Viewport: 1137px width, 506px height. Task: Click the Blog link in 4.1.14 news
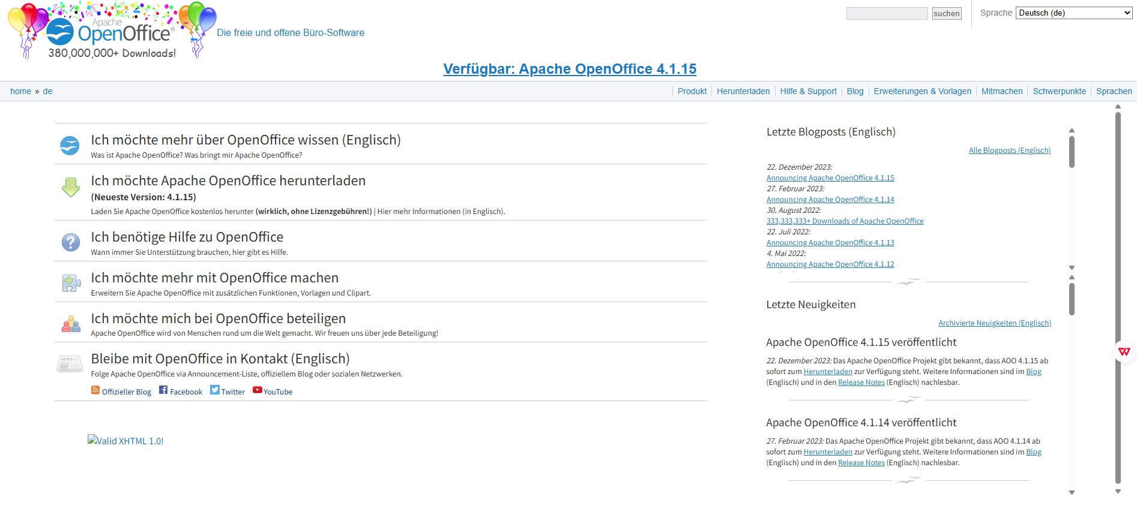[1034, 452]
